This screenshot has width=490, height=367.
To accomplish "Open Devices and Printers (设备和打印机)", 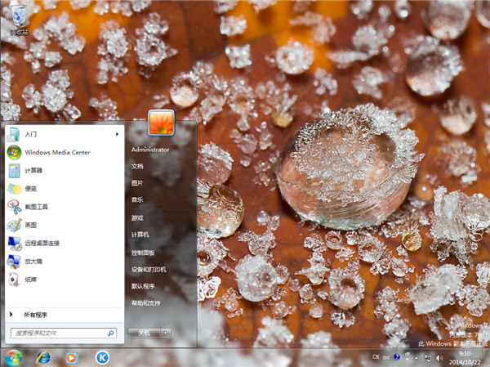I will tap(149, 269).
